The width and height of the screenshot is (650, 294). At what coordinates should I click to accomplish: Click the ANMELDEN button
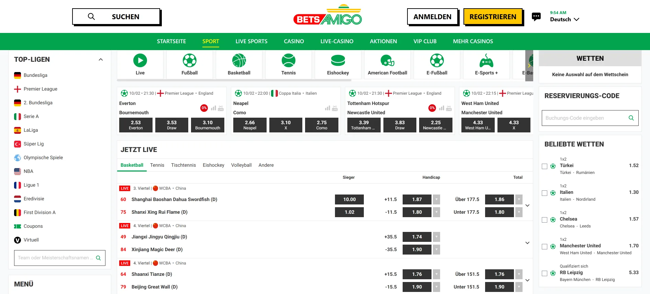432,16
